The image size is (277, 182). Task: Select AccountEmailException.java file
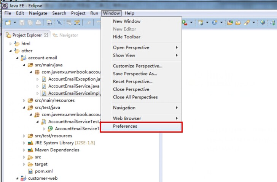[74, 79]
